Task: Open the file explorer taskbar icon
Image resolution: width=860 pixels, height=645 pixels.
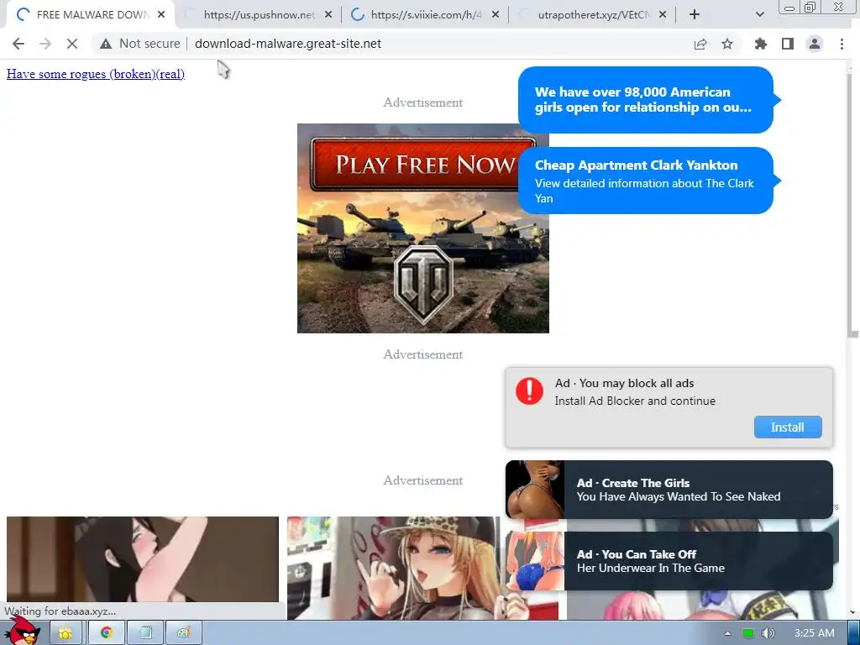Action: (x=66, y=633)
